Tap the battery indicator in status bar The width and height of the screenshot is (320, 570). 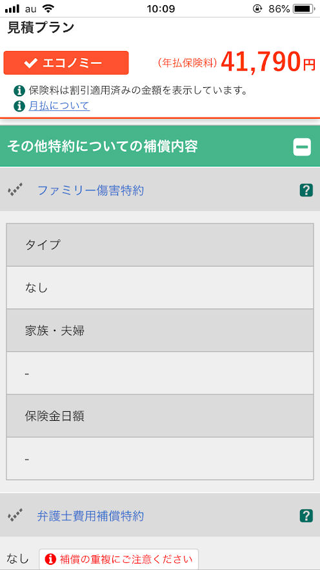coord(304,9)
